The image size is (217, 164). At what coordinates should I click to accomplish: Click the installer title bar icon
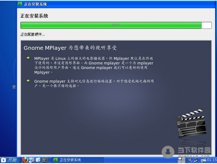coord(20,4)
